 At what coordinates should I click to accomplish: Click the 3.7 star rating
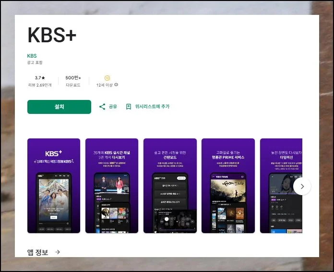[x=39, y=78]
